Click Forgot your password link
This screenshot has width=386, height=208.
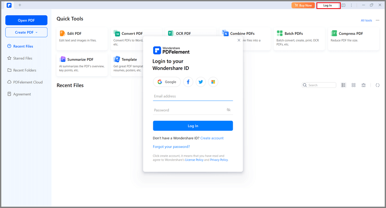tap(171, 147)
